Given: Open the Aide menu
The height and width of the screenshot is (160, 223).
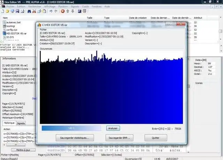Looking at the screenshot, I should coord(107,7).
